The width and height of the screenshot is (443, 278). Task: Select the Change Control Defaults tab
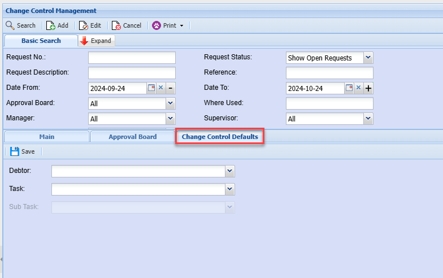point(220,137)
